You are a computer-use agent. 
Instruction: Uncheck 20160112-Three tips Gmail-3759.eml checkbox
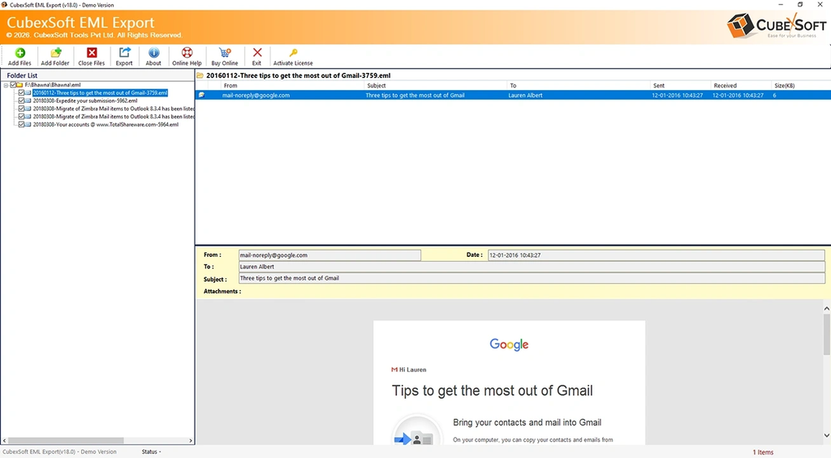[21, 92]
